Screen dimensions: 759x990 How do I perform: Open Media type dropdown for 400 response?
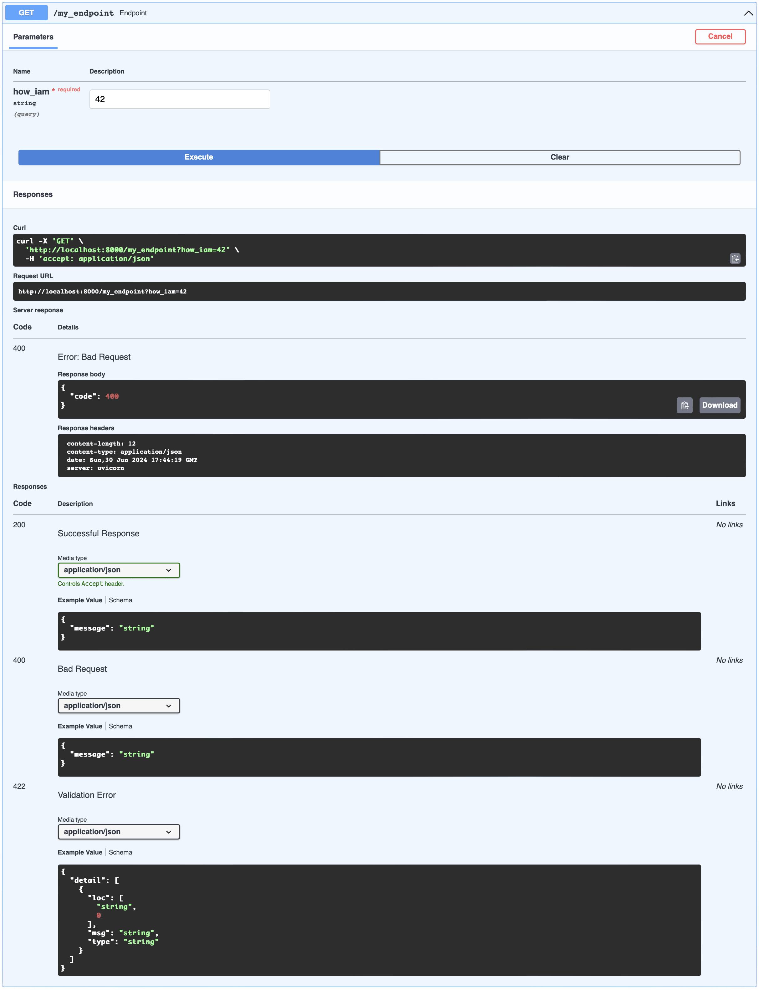119,706
